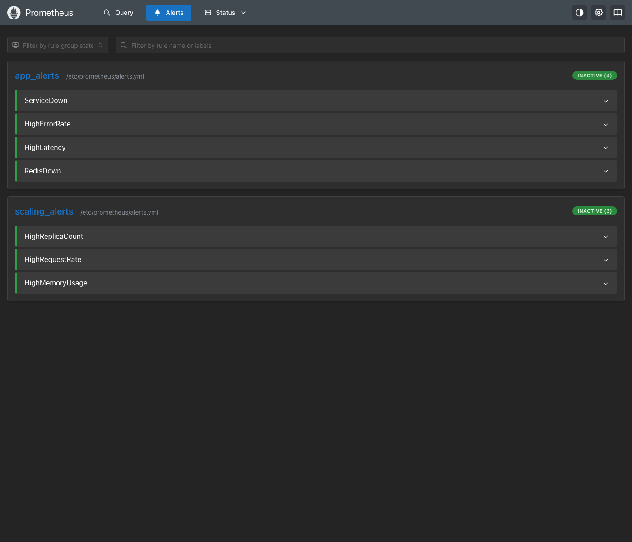Expand the HighRequestRate alert chevron
632x542 pixels.
point(606,260)
